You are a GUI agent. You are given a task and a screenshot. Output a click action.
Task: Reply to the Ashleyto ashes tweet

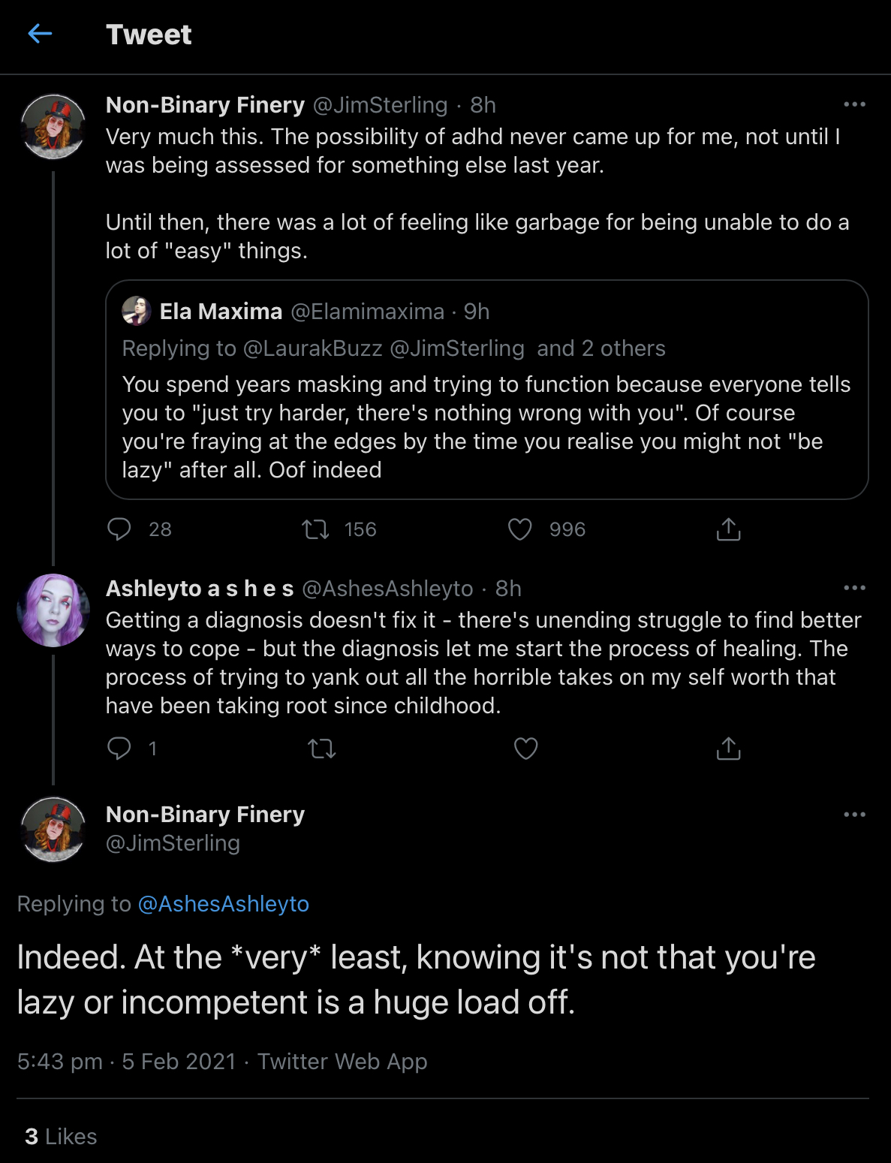click(119, 748)
